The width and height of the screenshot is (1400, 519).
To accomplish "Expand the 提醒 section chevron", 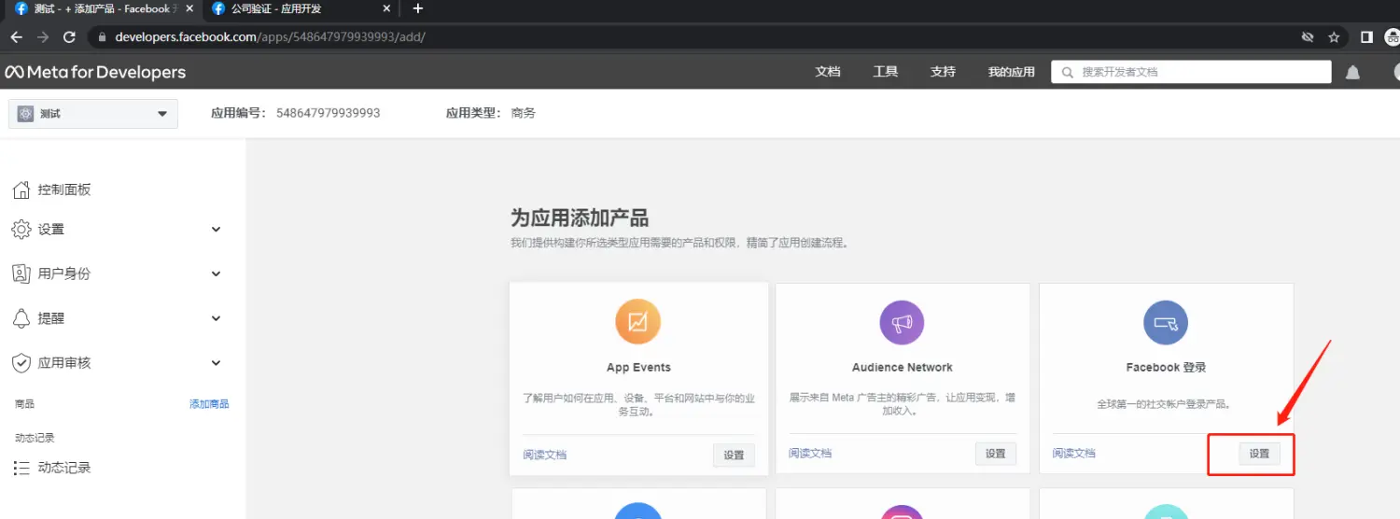I will pos(216,318).
